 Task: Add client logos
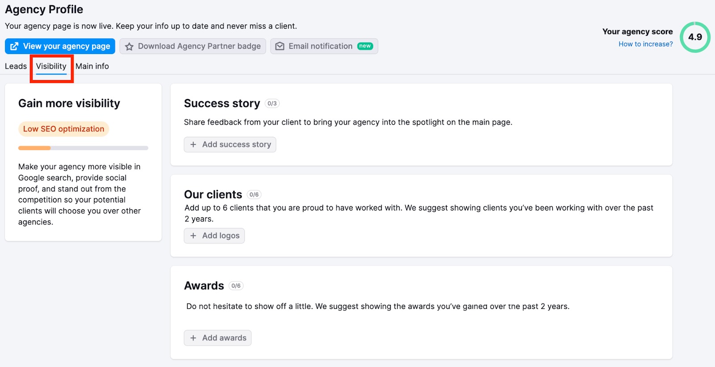pos(214,236)
